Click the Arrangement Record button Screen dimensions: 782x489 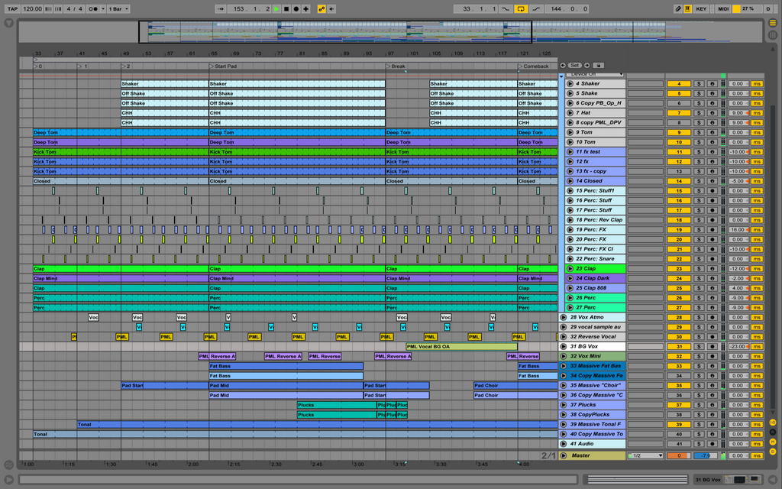click(x=296, y=8)
